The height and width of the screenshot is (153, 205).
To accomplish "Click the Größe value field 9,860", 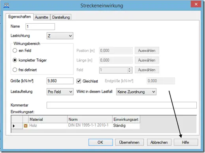I will [60, 81].
